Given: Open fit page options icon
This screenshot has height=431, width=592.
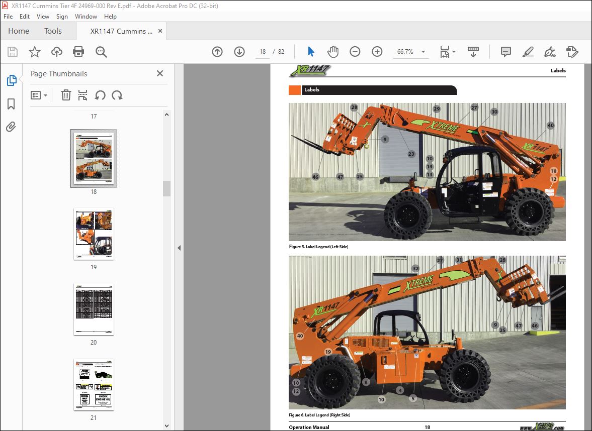Looking at the screenshot, I should (448, 52).
